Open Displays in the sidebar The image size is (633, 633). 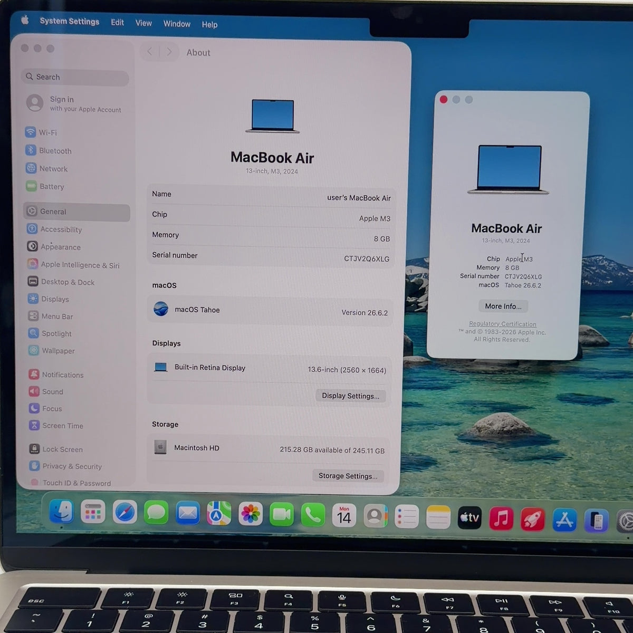49,299
